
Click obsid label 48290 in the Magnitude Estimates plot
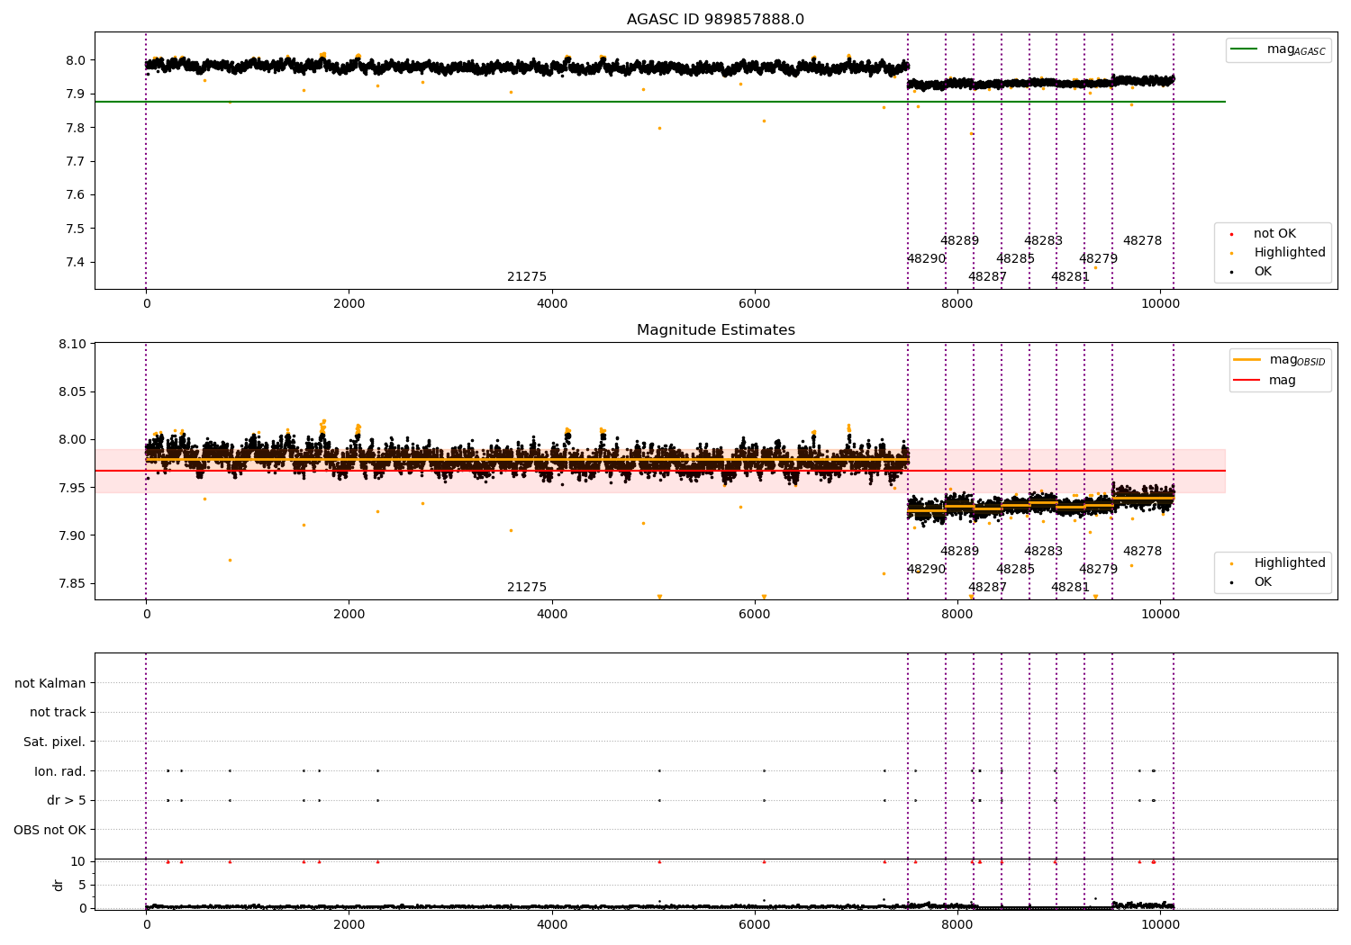tap(926, 570)
